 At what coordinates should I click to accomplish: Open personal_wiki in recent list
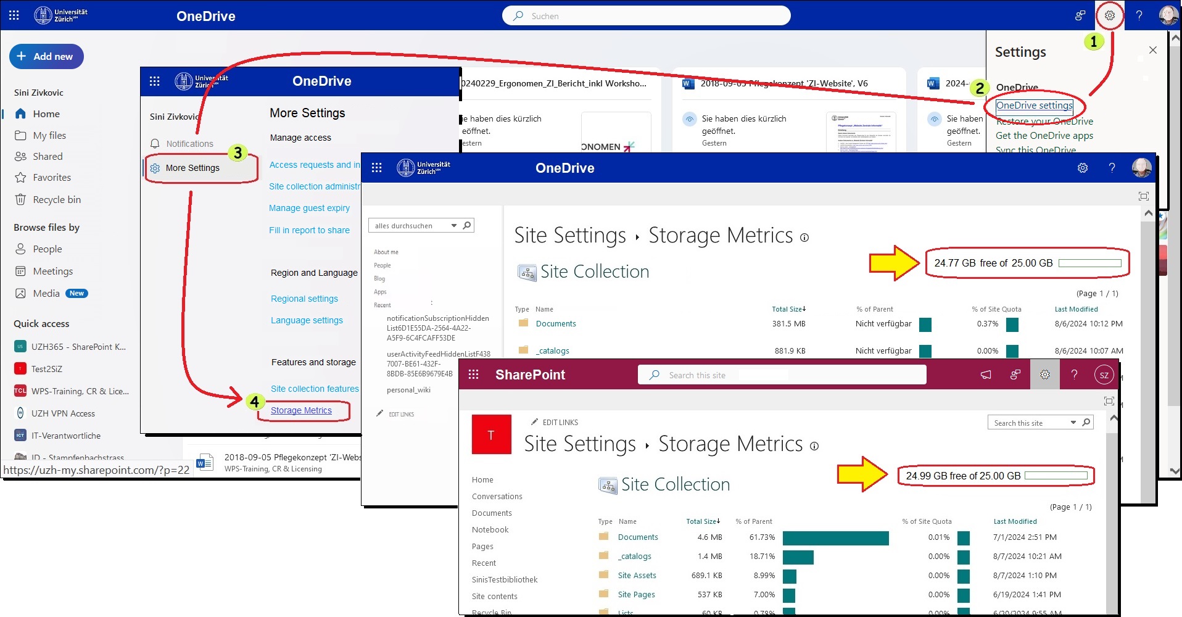coord(408,390)
